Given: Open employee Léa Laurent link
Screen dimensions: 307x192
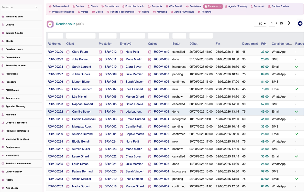Looking at the screenshot, I should [x=134, y=112].
